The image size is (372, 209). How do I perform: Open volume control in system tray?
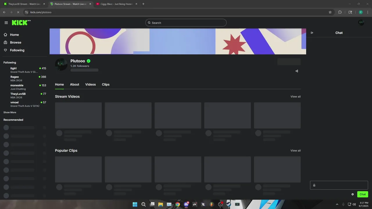(x=354, y=204)
